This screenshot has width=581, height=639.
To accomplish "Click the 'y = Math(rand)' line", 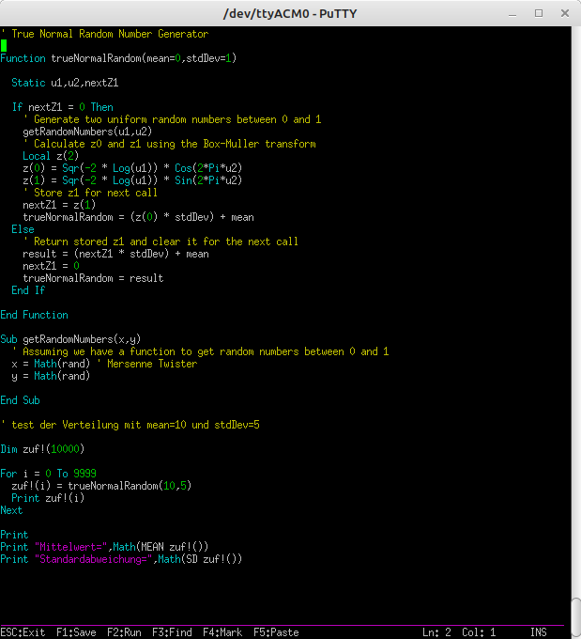I will pyautogui.click(x=51, y=376).
